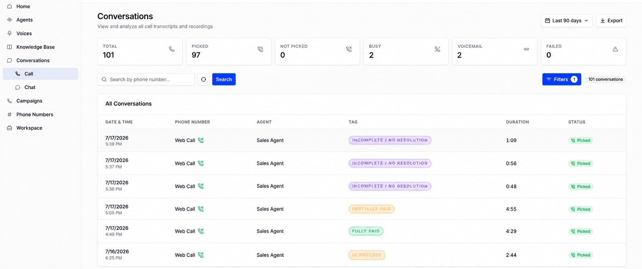Click the incoming call icon on 5:36 PM row
The image size is (642, 269).
201,186
